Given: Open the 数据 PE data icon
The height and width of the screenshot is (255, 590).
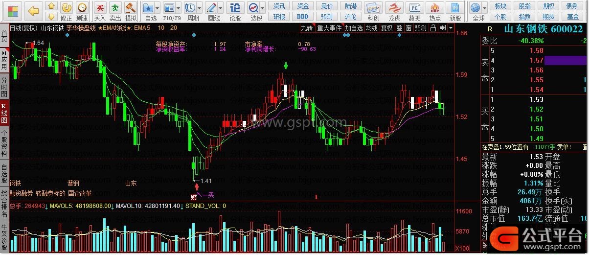Looking at the screenshot, I should 414,7.
